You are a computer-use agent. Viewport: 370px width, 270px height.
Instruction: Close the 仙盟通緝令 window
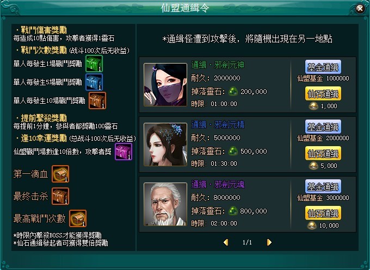360,9
